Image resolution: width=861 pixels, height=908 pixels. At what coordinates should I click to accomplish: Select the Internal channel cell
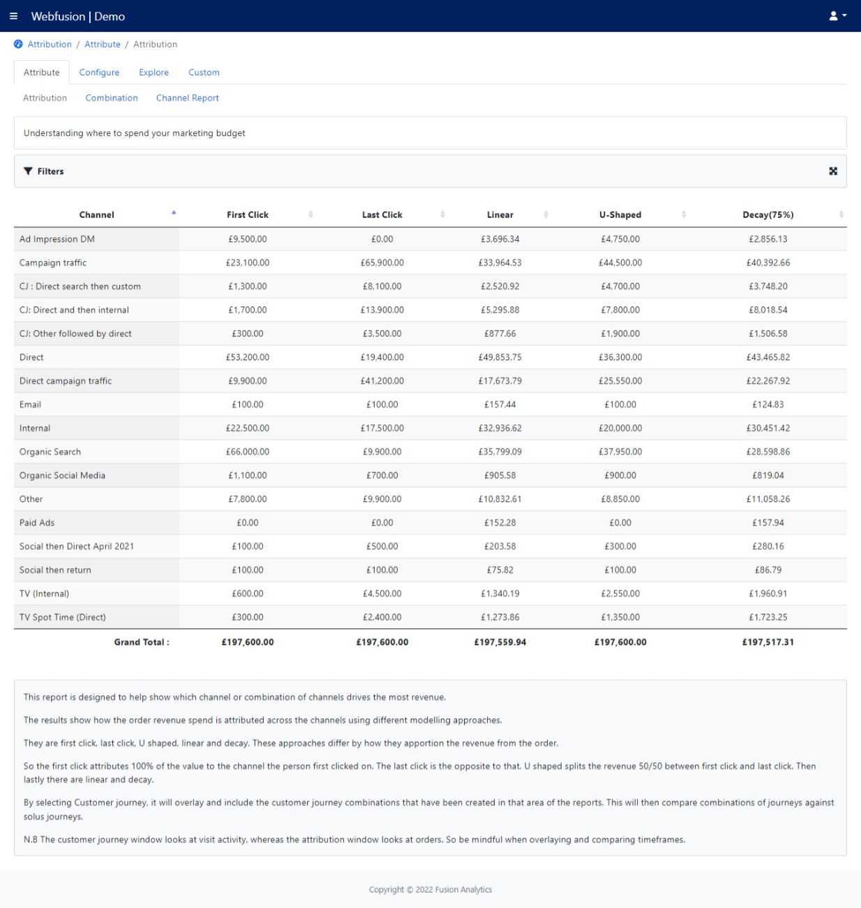tap(96, 429)
